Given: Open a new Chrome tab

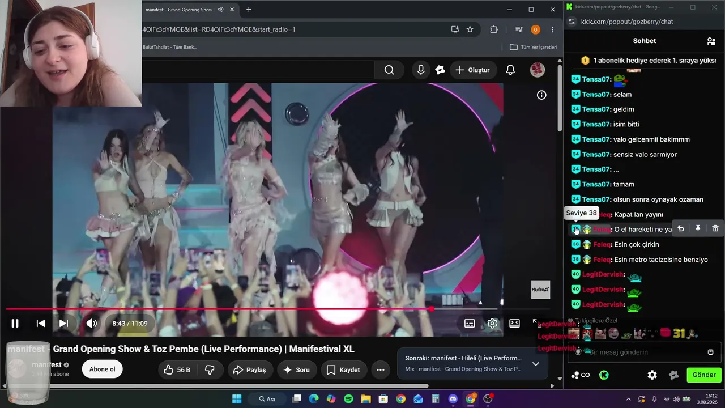Looking at the screenshot, I should tap(249, 10).
